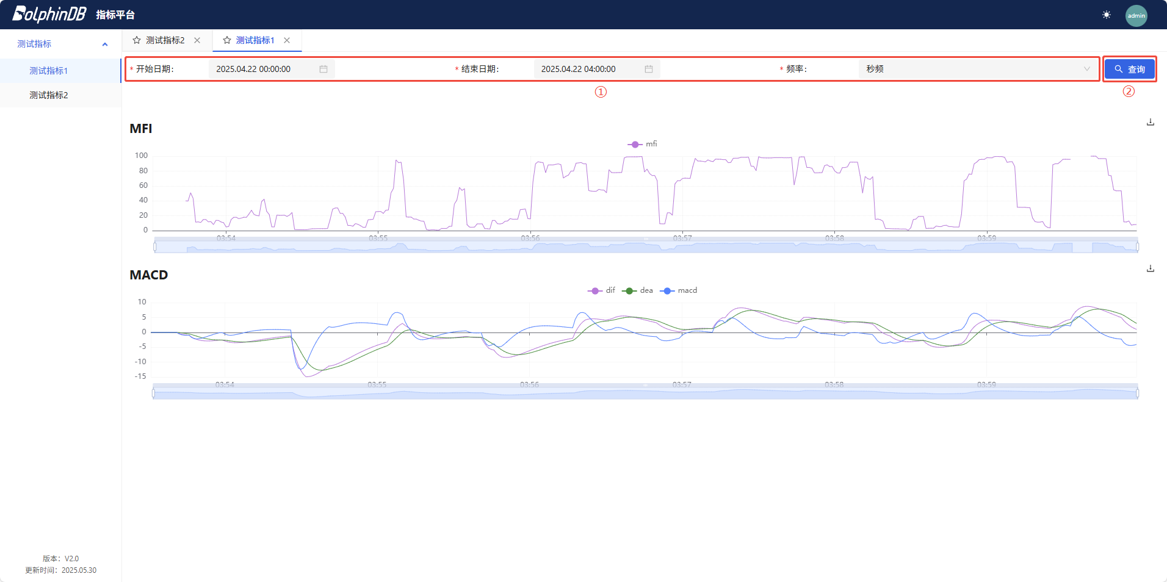Close the 测试指标1 tab

(287, 40)
